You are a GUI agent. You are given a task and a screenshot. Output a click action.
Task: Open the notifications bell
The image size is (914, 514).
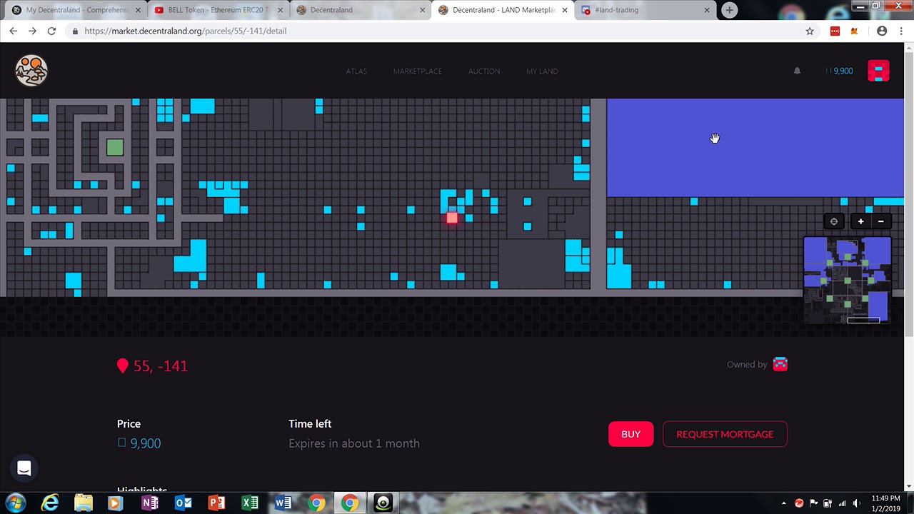[797, 71]
